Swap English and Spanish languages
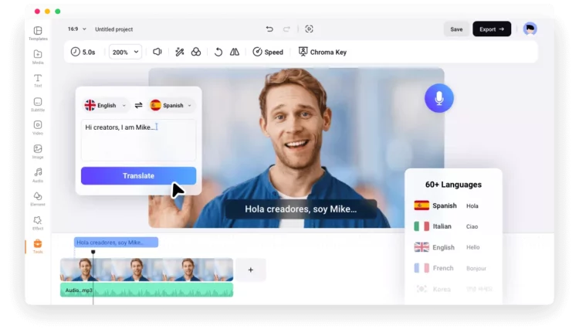Viewport: 579px width, 336px height. [139, 105]
